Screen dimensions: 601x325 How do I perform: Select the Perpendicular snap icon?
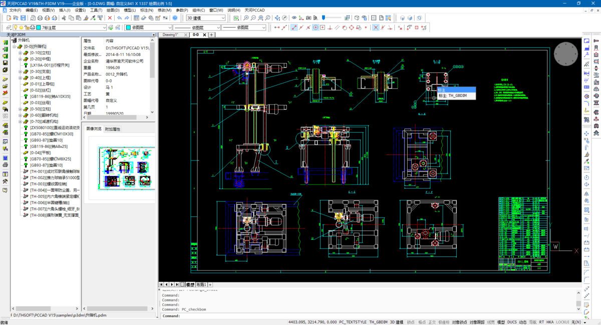pyautogui.click(x=330, y=27)
